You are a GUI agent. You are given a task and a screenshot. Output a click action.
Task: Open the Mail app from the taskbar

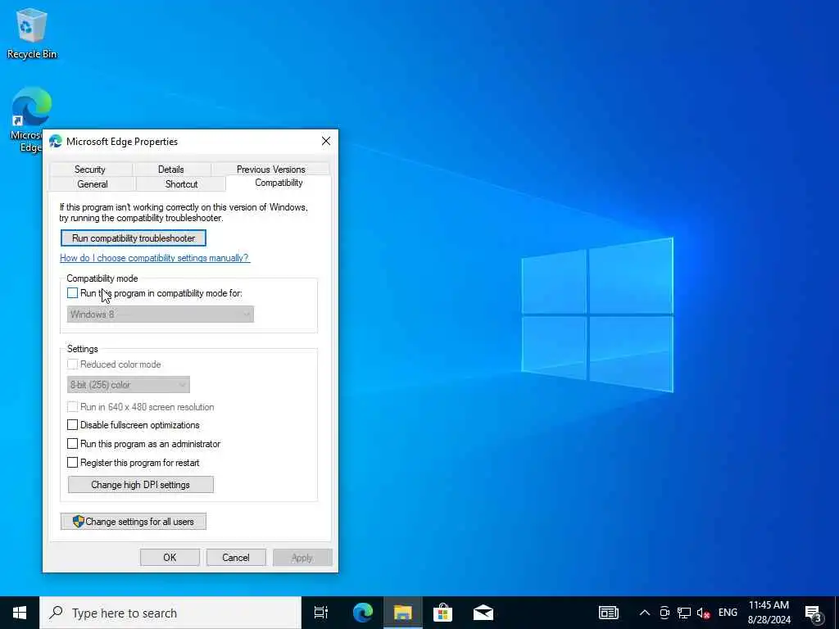click(x=483, y=613)
